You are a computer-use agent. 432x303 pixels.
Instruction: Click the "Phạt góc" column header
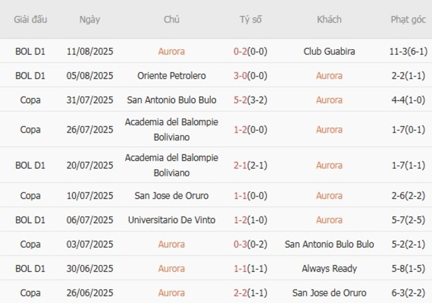[408, 19]
